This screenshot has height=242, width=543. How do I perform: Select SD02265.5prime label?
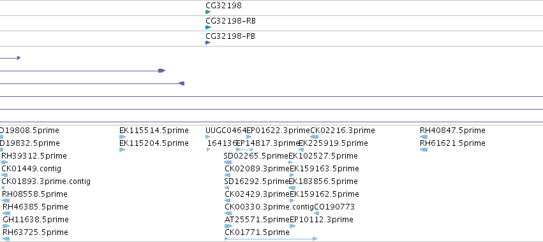pyautogui.click(x=257, y=156)
